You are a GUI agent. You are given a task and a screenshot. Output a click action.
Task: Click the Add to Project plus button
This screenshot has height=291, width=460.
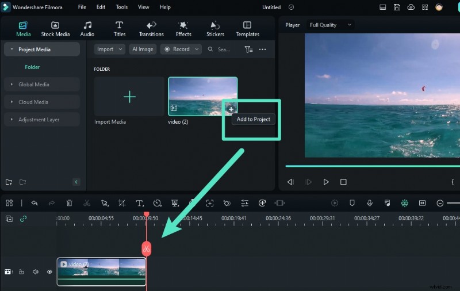pyautogui.click(x=231, y=108)
